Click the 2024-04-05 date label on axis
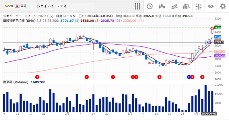The image size is (229, 120). click(209, 114)
